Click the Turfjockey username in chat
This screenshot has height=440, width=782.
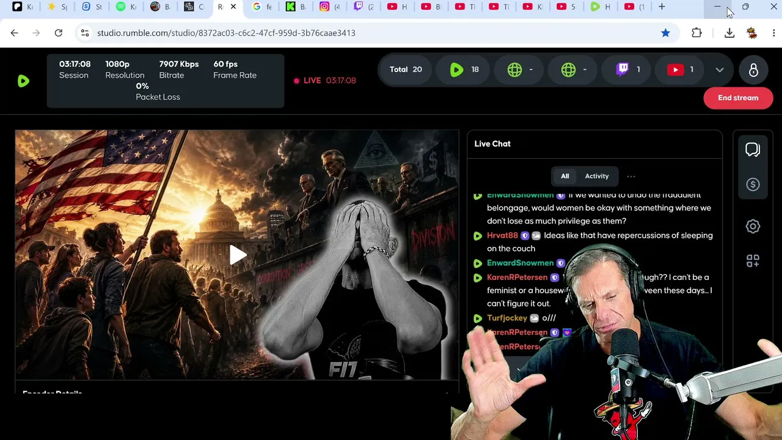point(507,318)
